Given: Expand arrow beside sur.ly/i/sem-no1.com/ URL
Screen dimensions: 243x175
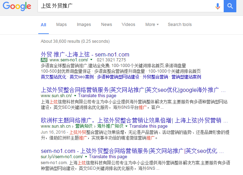Looking at the screenshot, I should [x=86, y=157].
